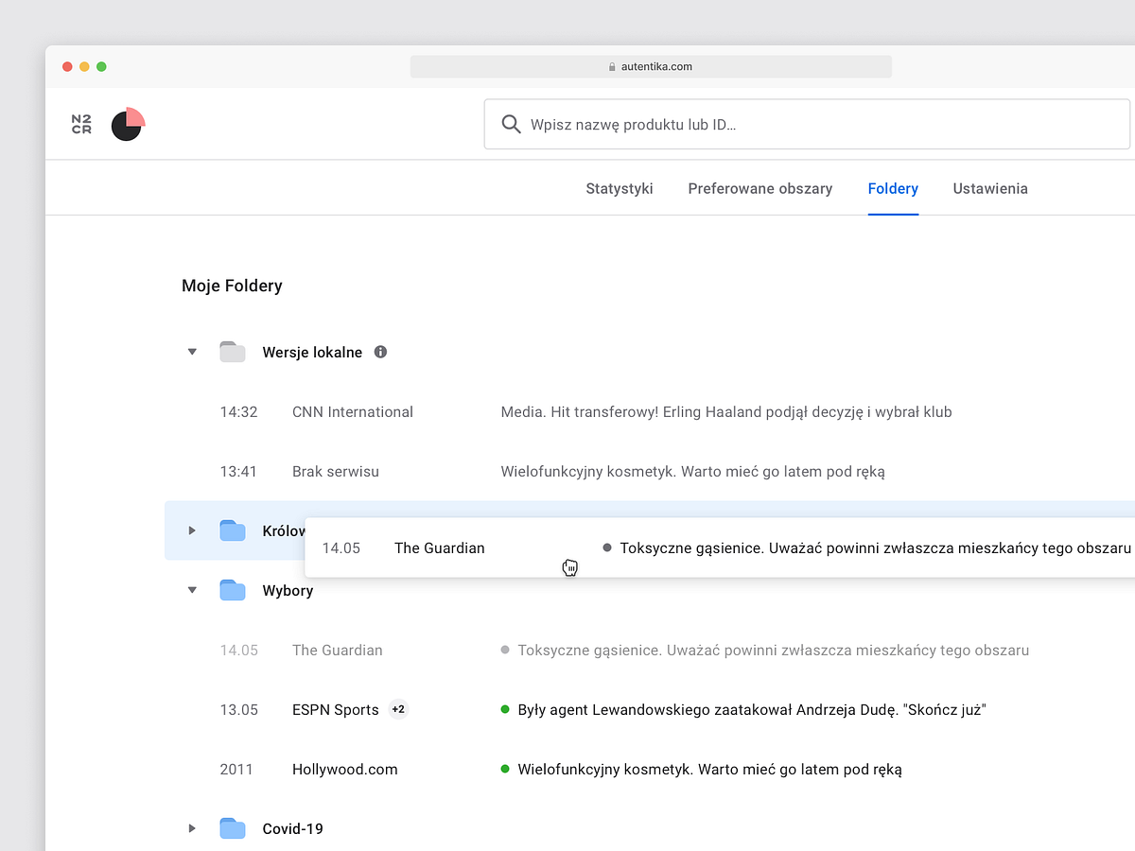This screenshot has height=851, width=1135.
Task: Expand the highlighted folder above Wybory
Action: point(192,530)
